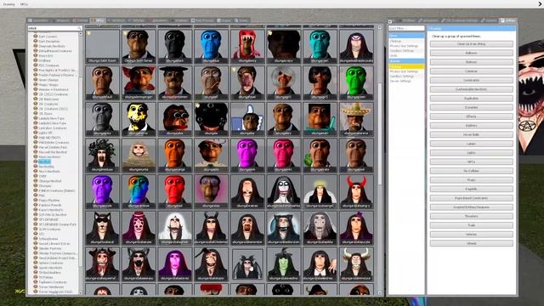Spawn the Obunga wearing the sombrero
This screenshot has height=306, width=544.
tap(356, 119)
